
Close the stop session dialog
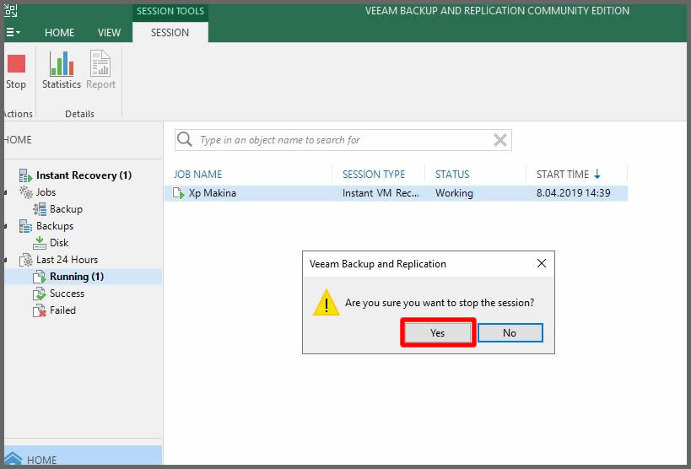(x=542, y=263)
